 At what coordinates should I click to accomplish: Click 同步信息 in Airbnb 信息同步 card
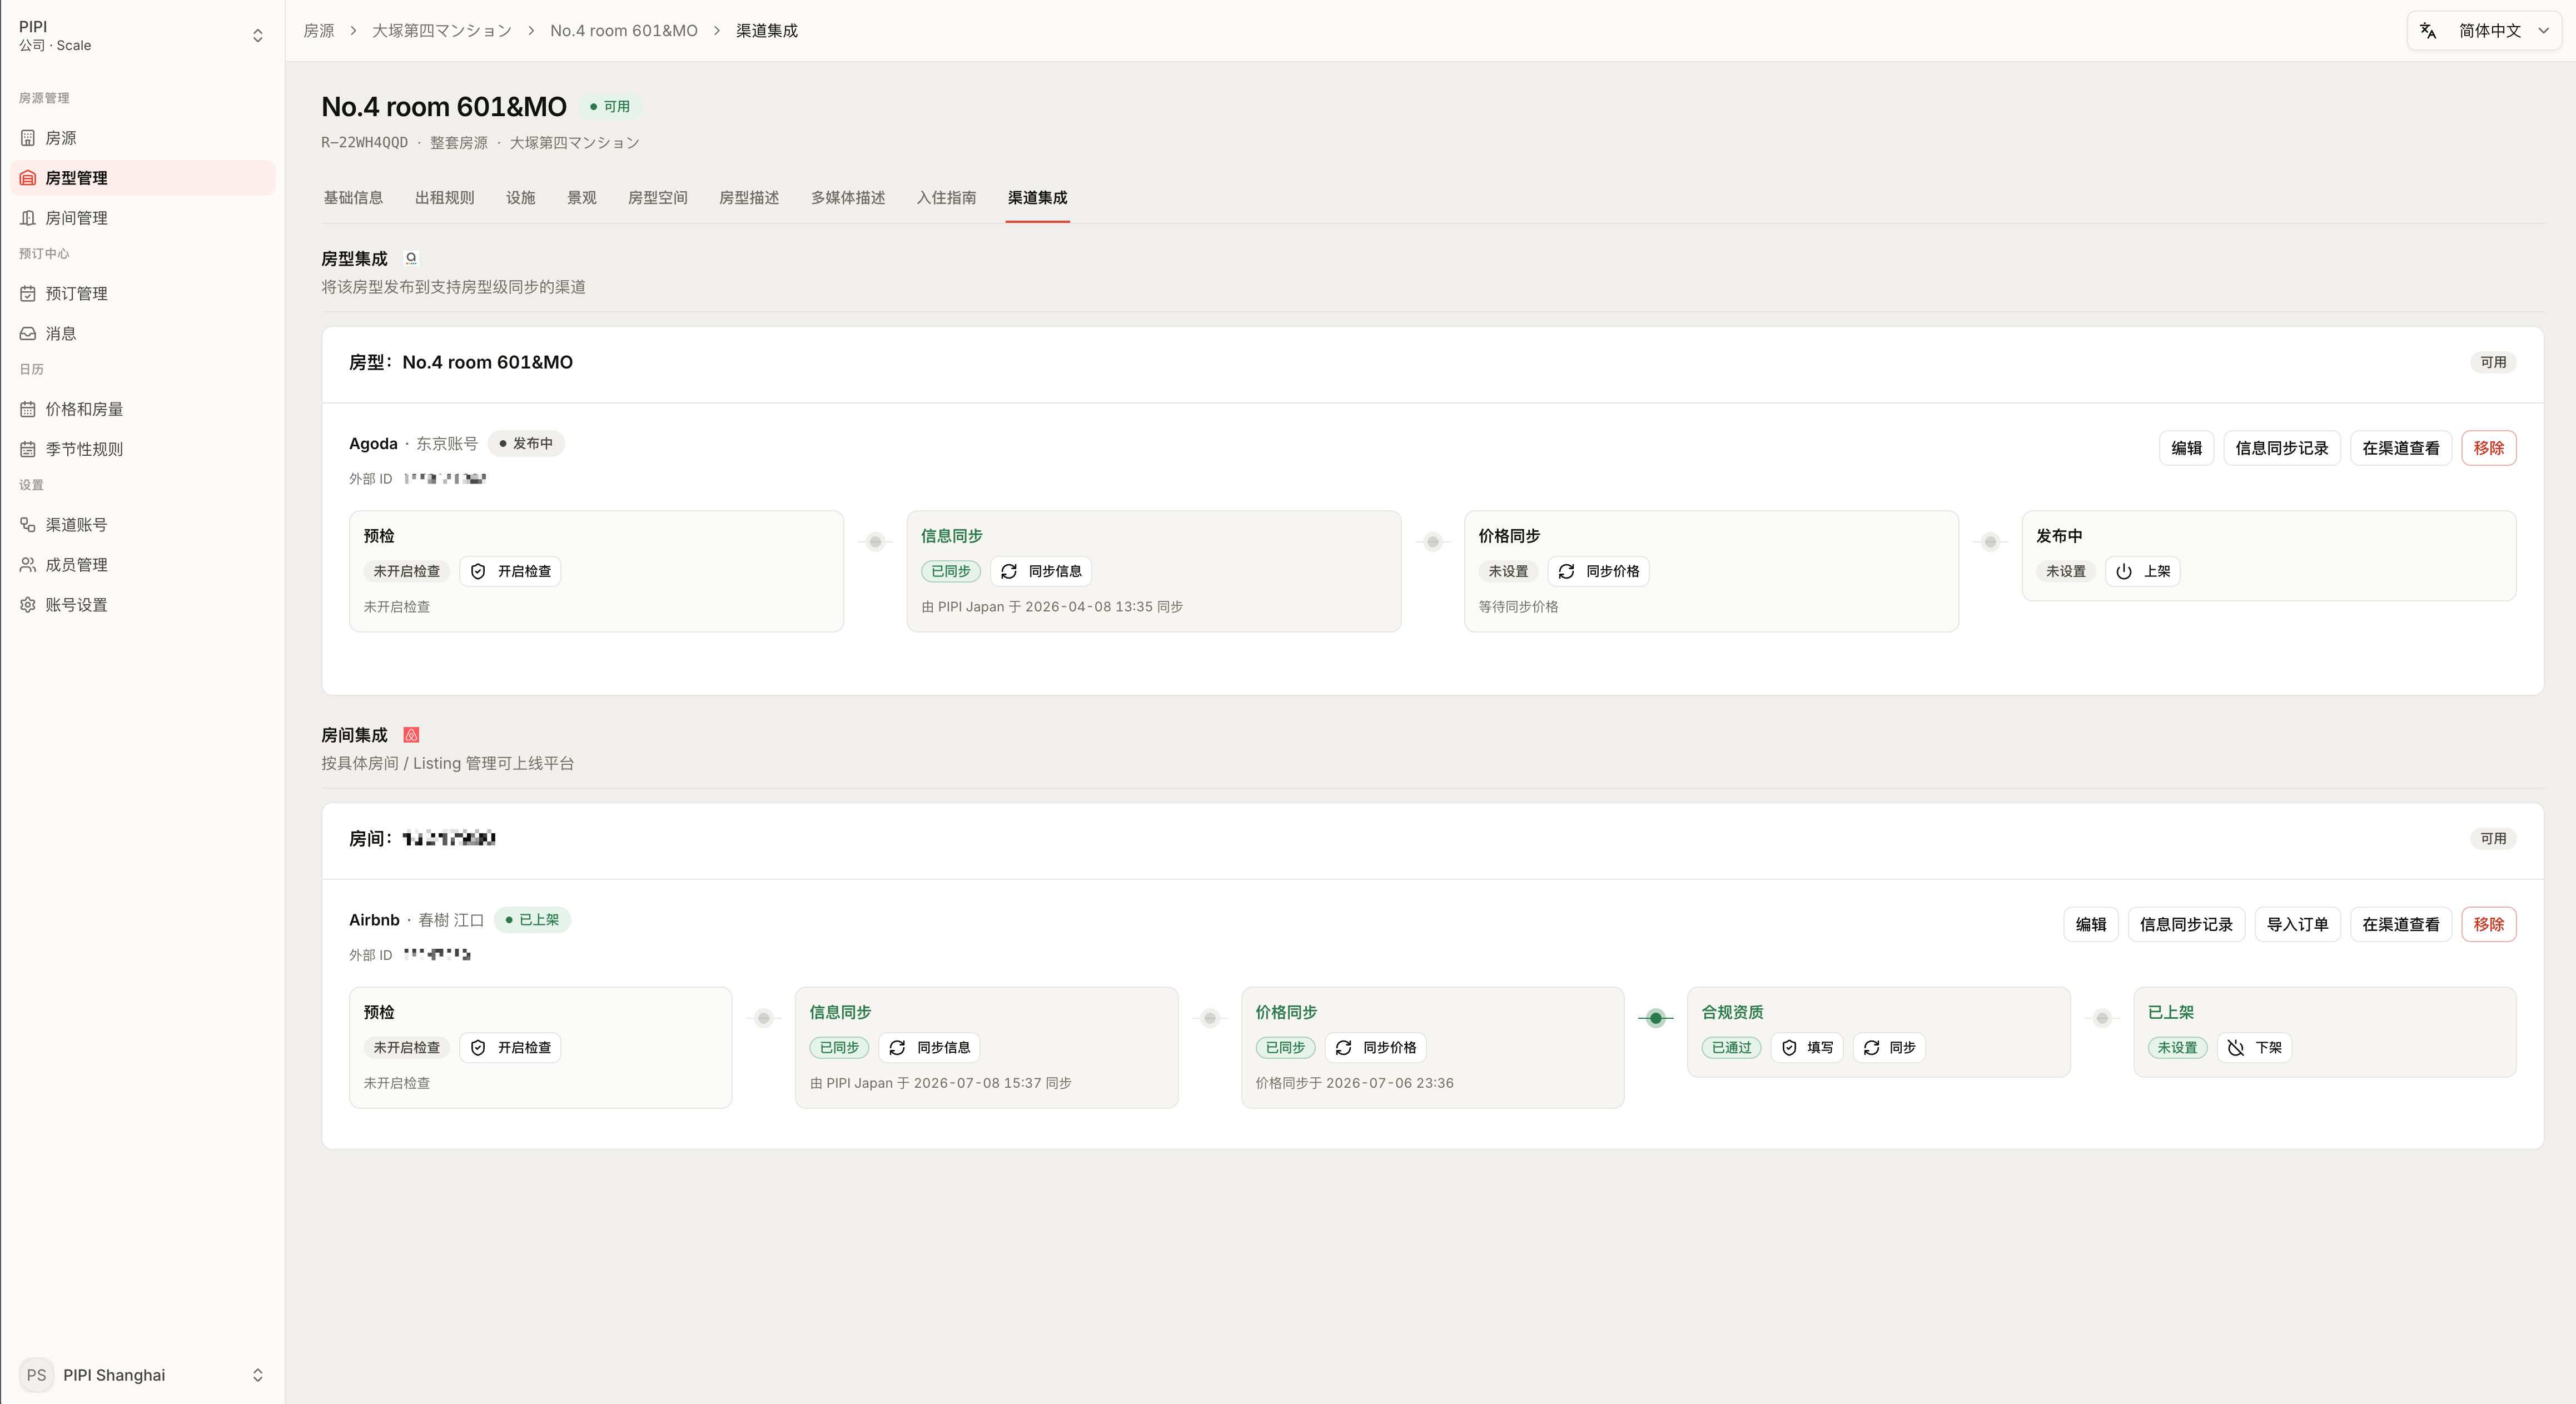(929, 1047)
